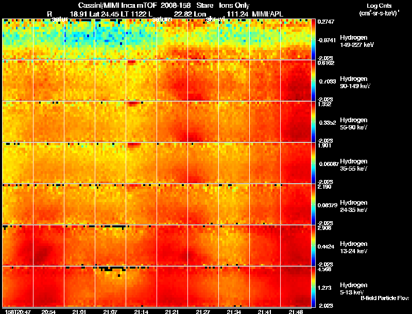Click the '21:01' time axis label

[x=79, y=312]
